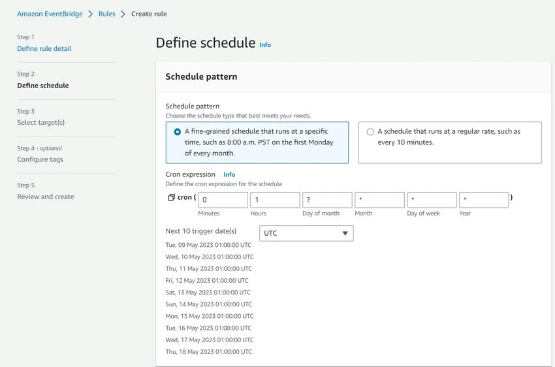The image size is (555, 367).
Task: Copy the cron expression with copy icon
Action: tap(171, 197)
